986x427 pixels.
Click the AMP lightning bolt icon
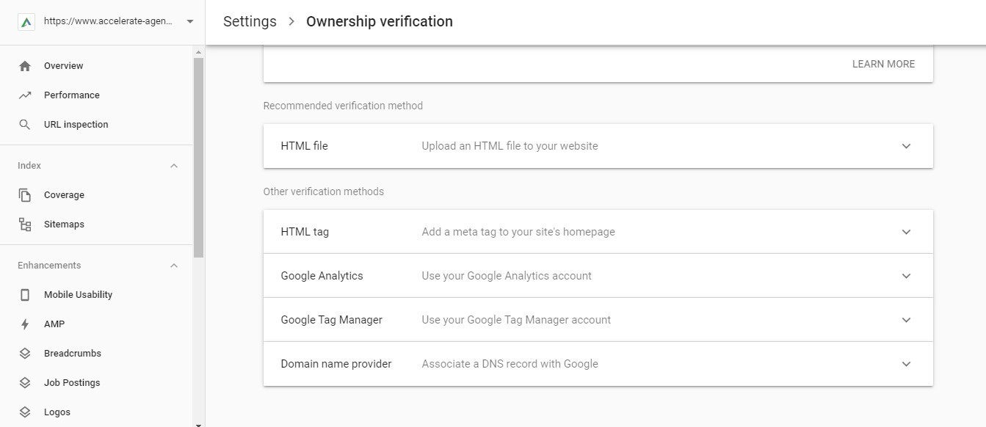click(x=25, y=324)
